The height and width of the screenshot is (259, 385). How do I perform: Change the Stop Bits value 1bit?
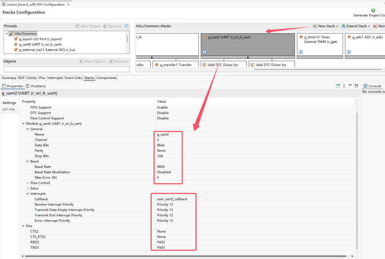coord(160,156)
